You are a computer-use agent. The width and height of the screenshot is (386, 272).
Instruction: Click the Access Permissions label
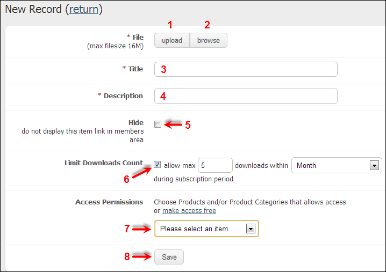click(109, 202)
